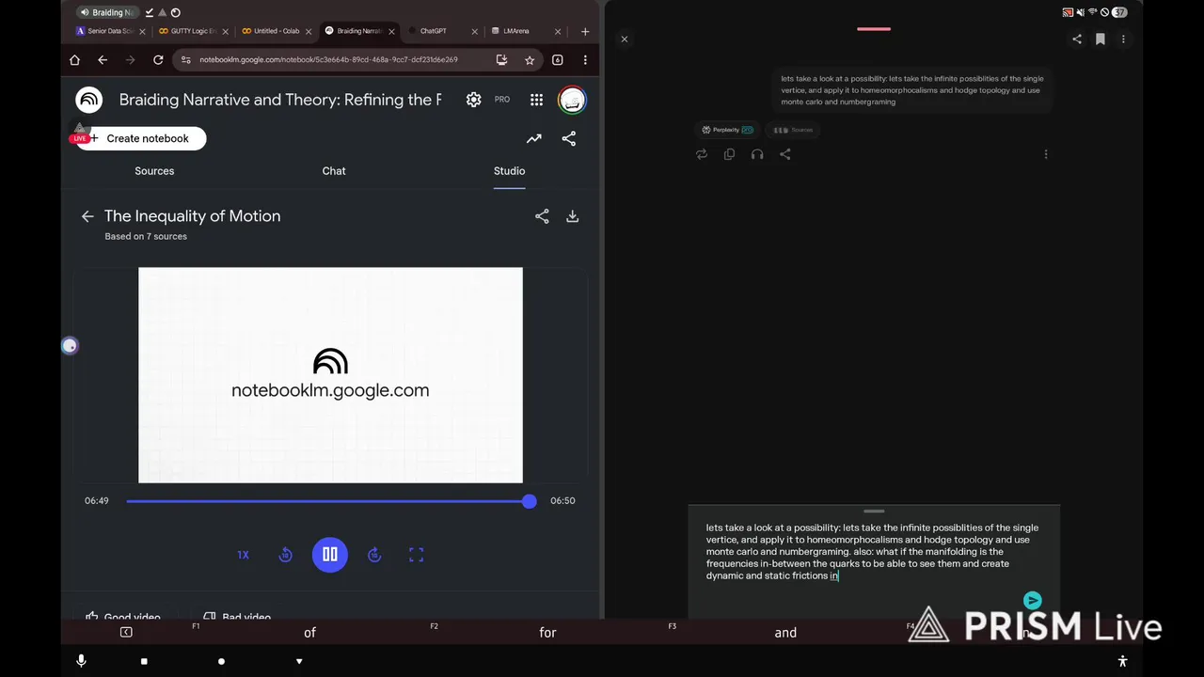Viewport: 1204px width, 677px height.
Task: Navigate back in browser
Action: pyautogui.click(x=103, y=60)
